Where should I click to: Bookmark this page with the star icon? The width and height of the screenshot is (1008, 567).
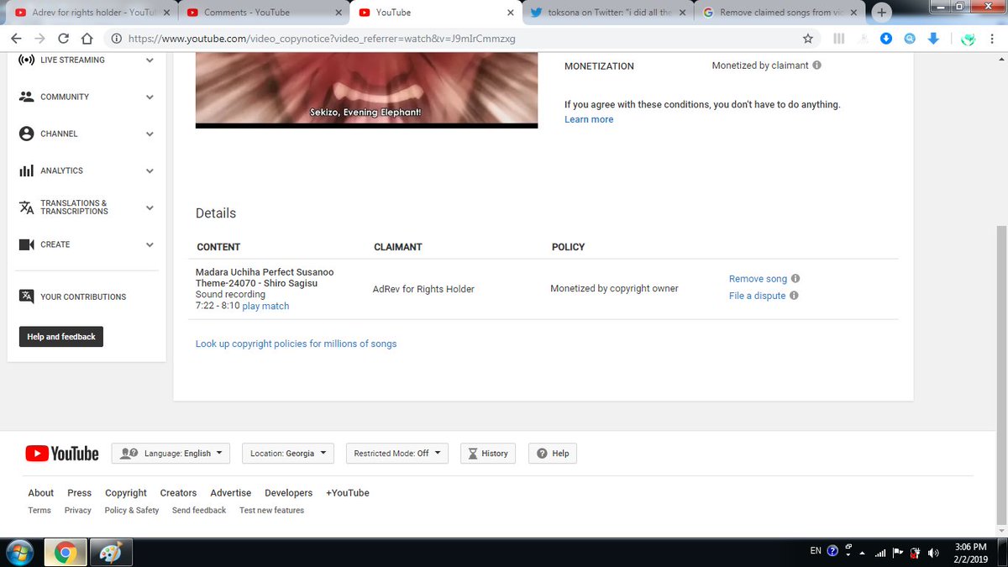(808, 39)
